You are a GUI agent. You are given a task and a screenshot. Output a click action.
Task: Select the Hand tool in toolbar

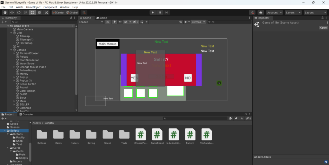[5, 12]
